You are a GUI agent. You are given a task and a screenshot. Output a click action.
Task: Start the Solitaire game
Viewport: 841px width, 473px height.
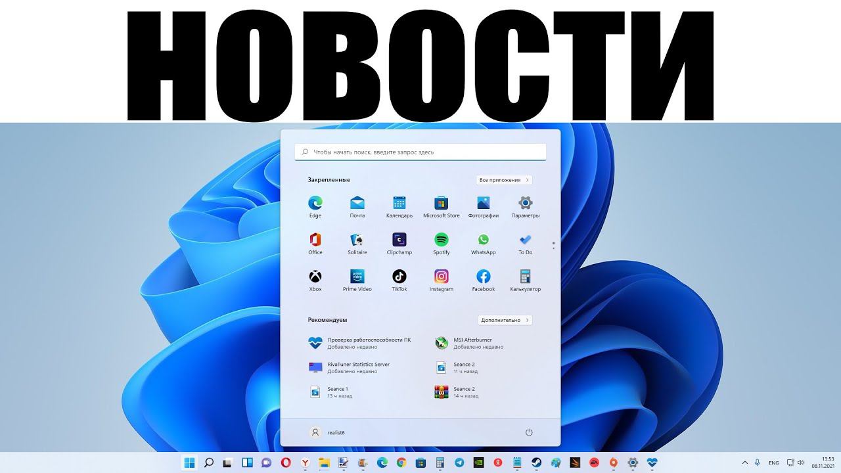pos(357,243)
